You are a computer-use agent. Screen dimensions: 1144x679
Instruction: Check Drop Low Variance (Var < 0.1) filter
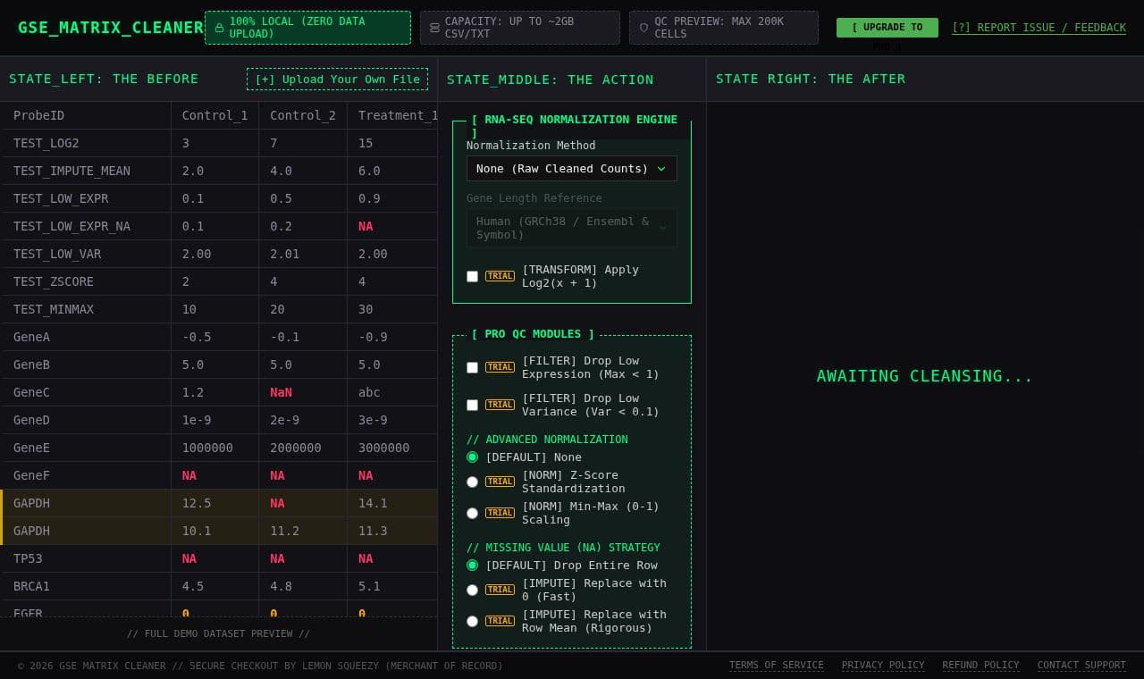(472, 405)
